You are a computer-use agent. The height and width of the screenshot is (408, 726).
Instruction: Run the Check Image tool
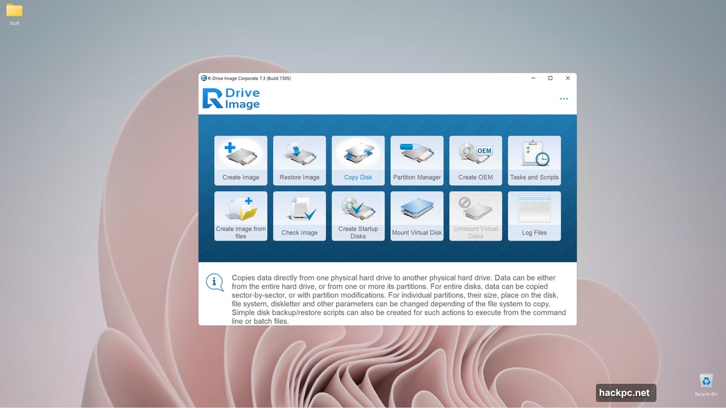point(299,216)
